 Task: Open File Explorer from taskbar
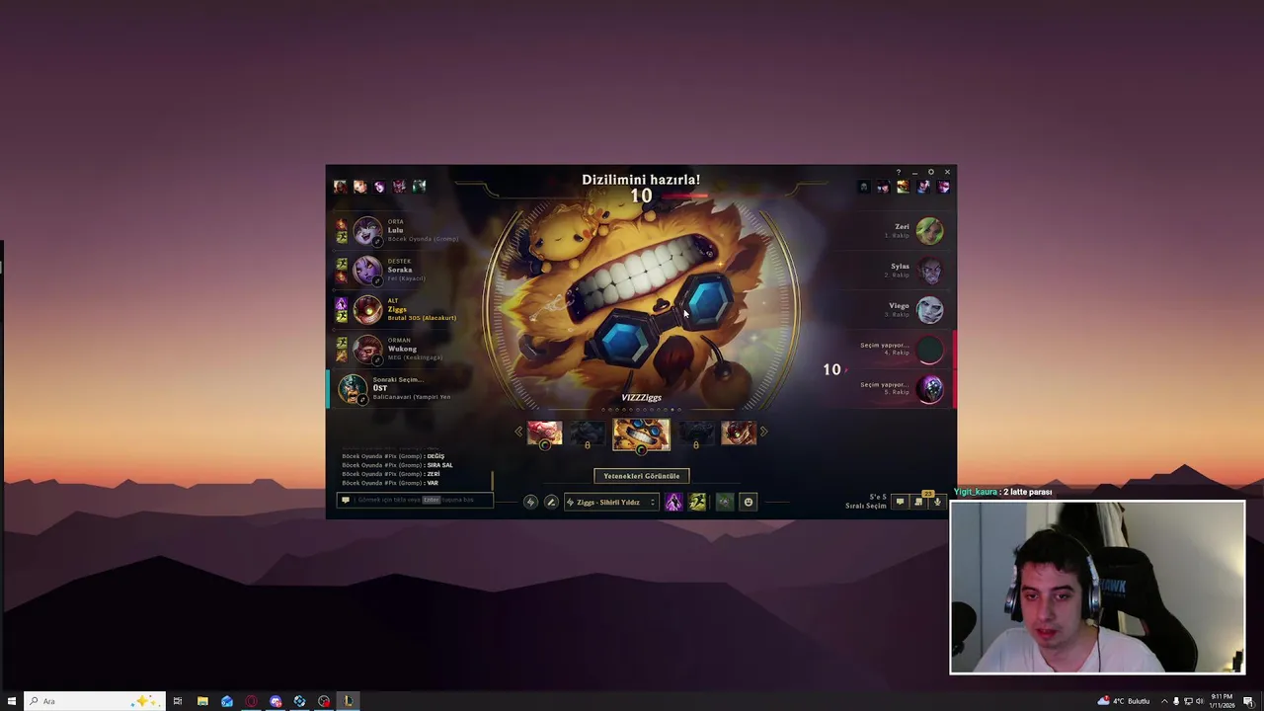[x=202, y=701]
